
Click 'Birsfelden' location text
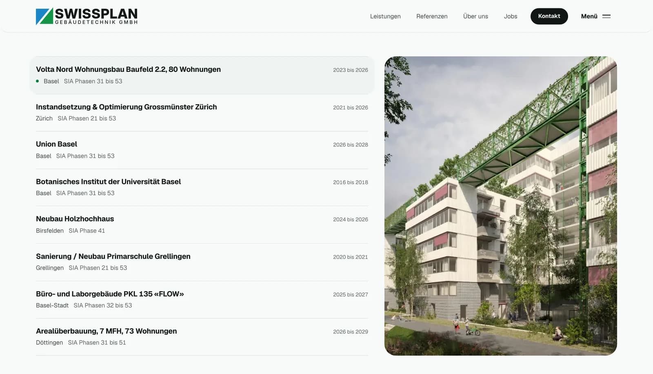[50, 231]
